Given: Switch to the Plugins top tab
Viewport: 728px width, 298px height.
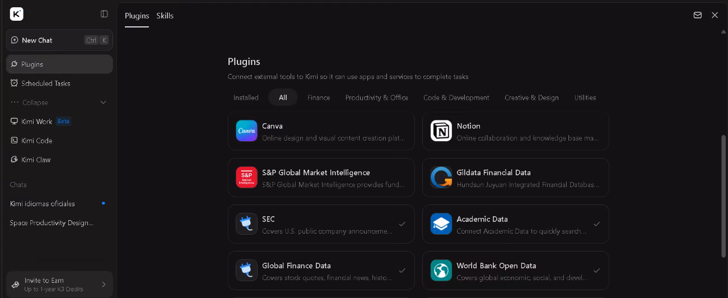Looking at the screenshot, I should pos(137,16).
